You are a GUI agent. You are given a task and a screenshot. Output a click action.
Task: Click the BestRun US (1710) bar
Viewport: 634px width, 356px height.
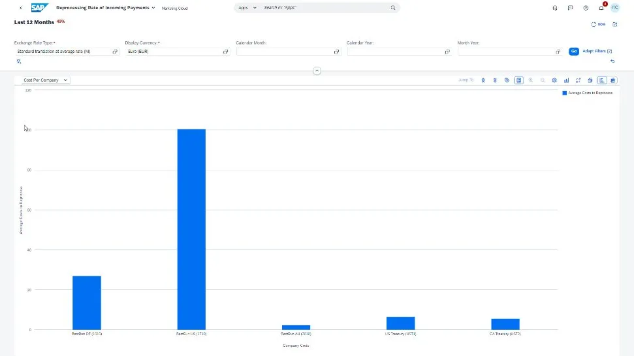191,229
